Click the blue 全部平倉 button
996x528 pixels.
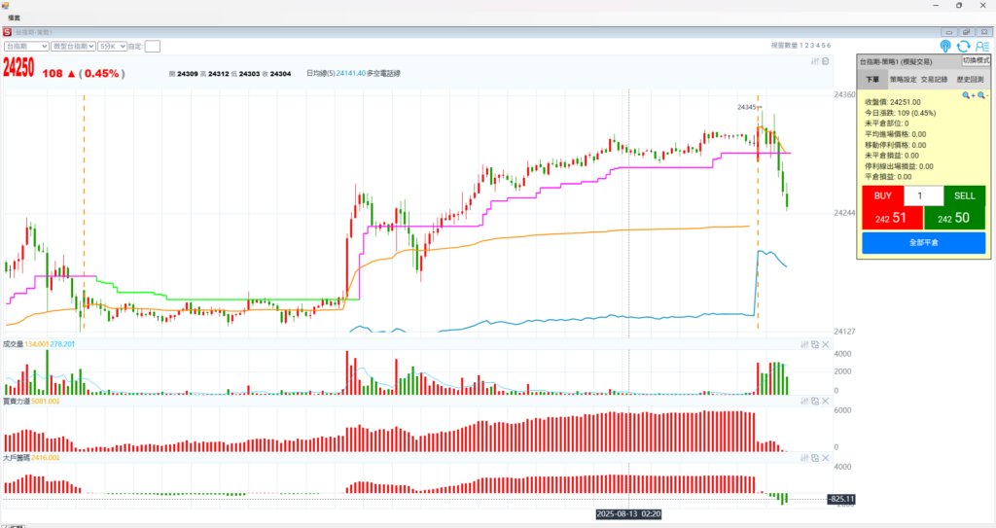point(922,241)
